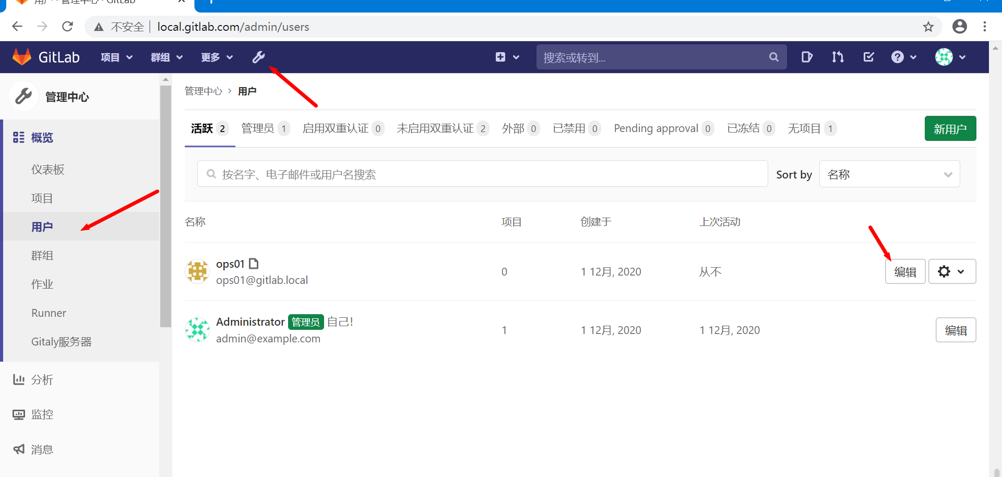Screen dimensions: 1002x477
Task: Open the merge requests icon
Action: tap(838, 57)
